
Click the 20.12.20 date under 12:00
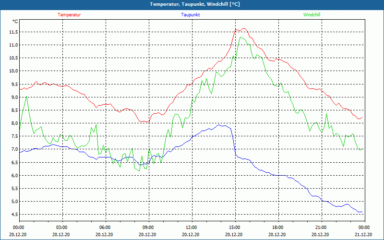pos(191,234)
